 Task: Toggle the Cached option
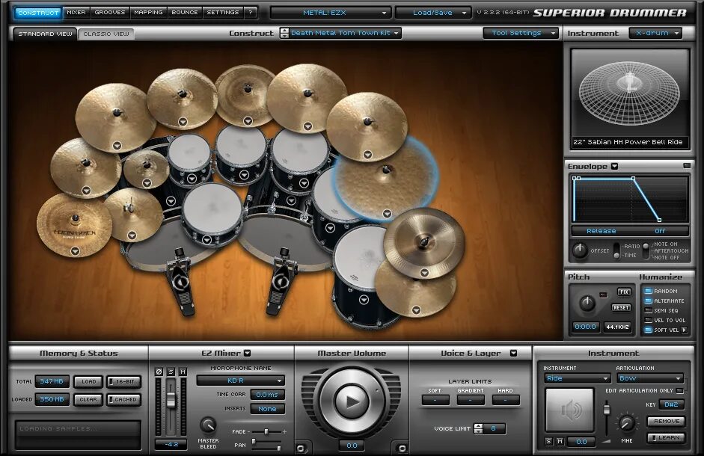pos(124,399)
